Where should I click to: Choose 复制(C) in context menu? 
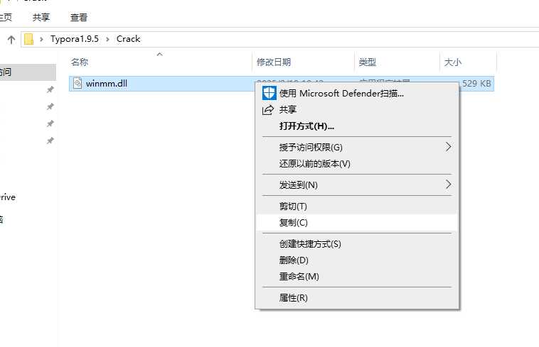(x=357, y=223)
